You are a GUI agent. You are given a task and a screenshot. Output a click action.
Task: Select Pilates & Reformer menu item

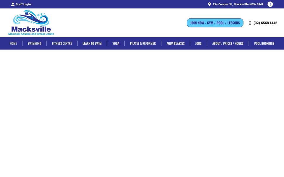[143, 43]
